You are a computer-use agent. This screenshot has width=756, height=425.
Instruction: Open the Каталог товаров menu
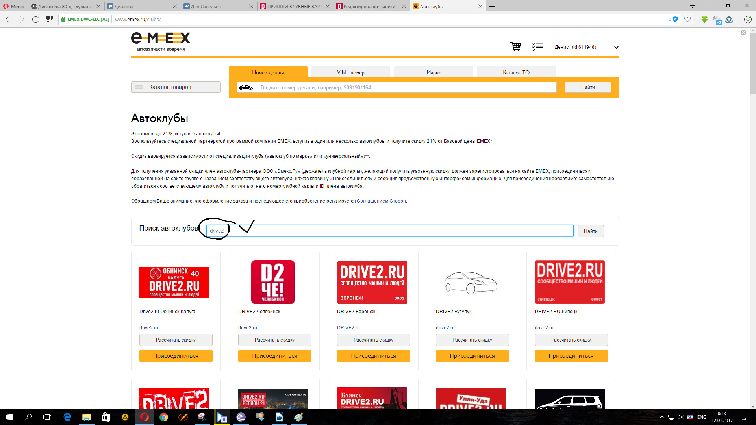click(x=176, y=87)
